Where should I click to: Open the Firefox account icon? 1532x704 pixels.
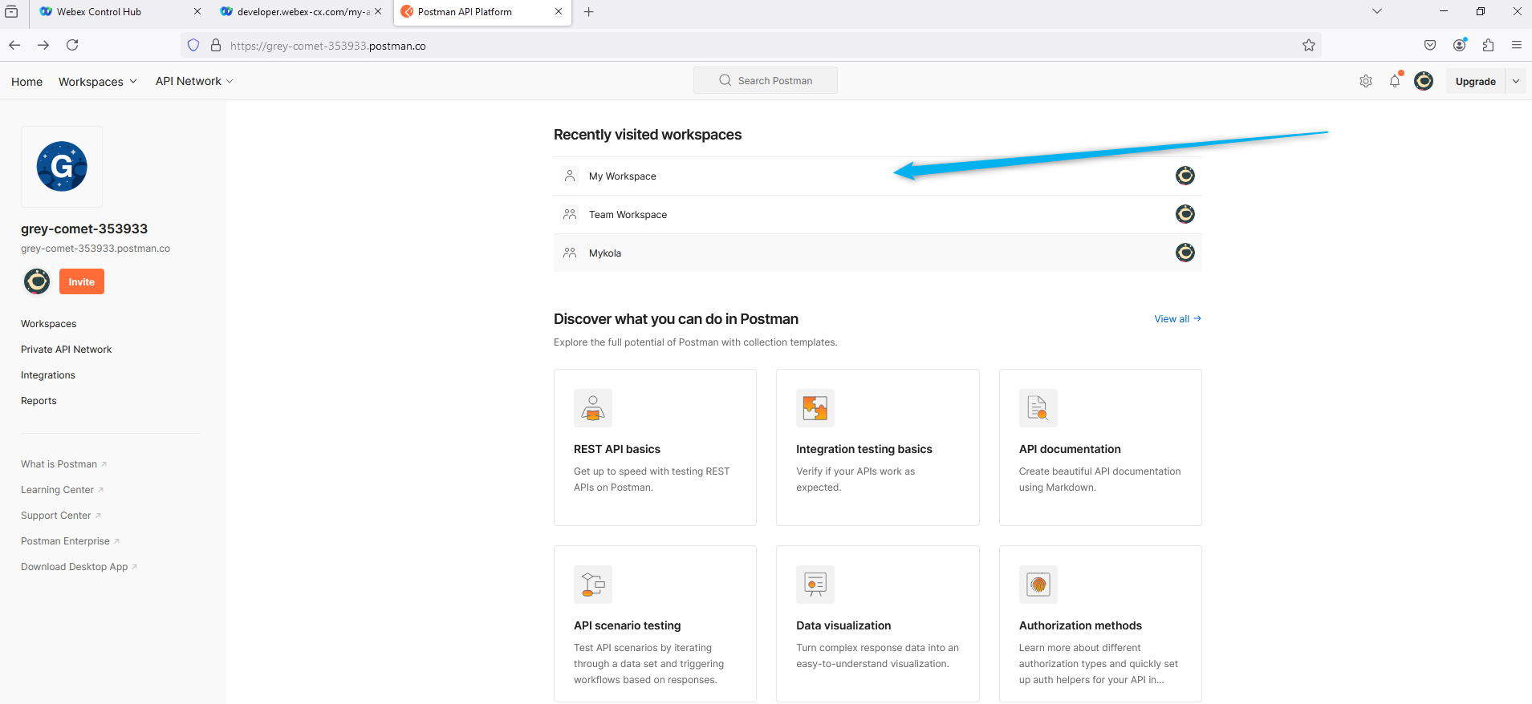pyautogui.click(x=1460, y=45)
